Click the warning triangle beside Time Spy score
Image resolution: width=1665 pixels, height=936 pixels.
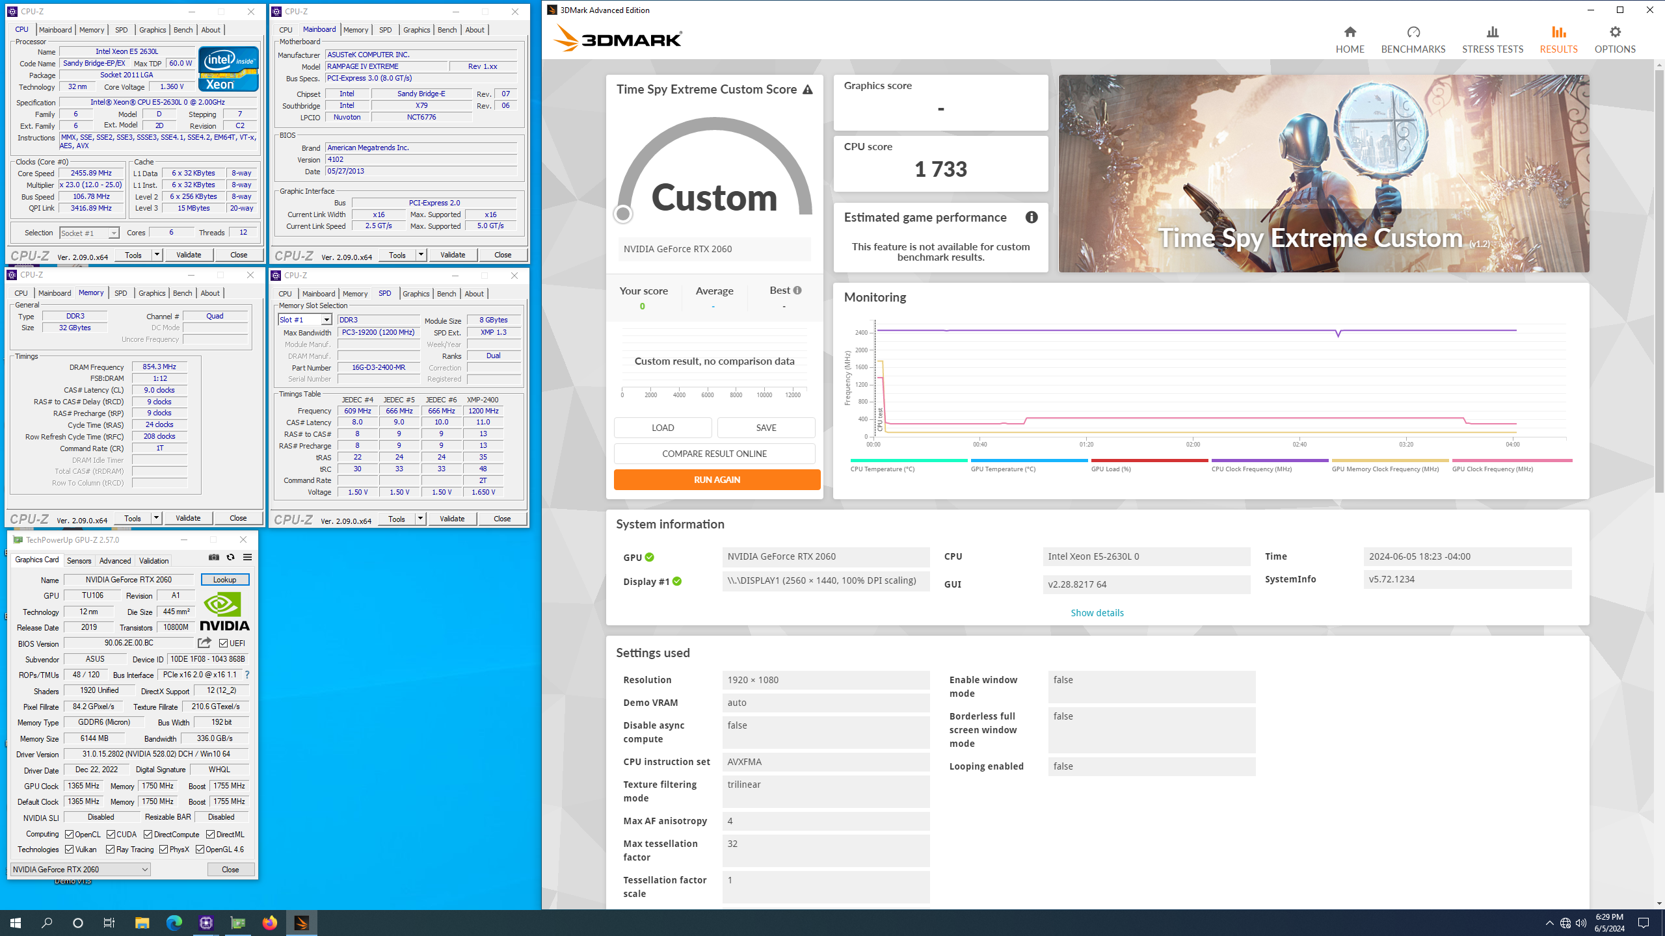pyautogui.click(x=807, y=90)
